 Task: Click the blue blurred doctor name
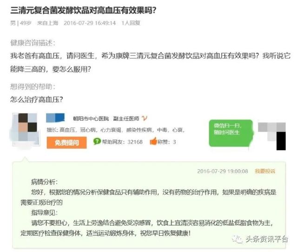pos(55,118)
